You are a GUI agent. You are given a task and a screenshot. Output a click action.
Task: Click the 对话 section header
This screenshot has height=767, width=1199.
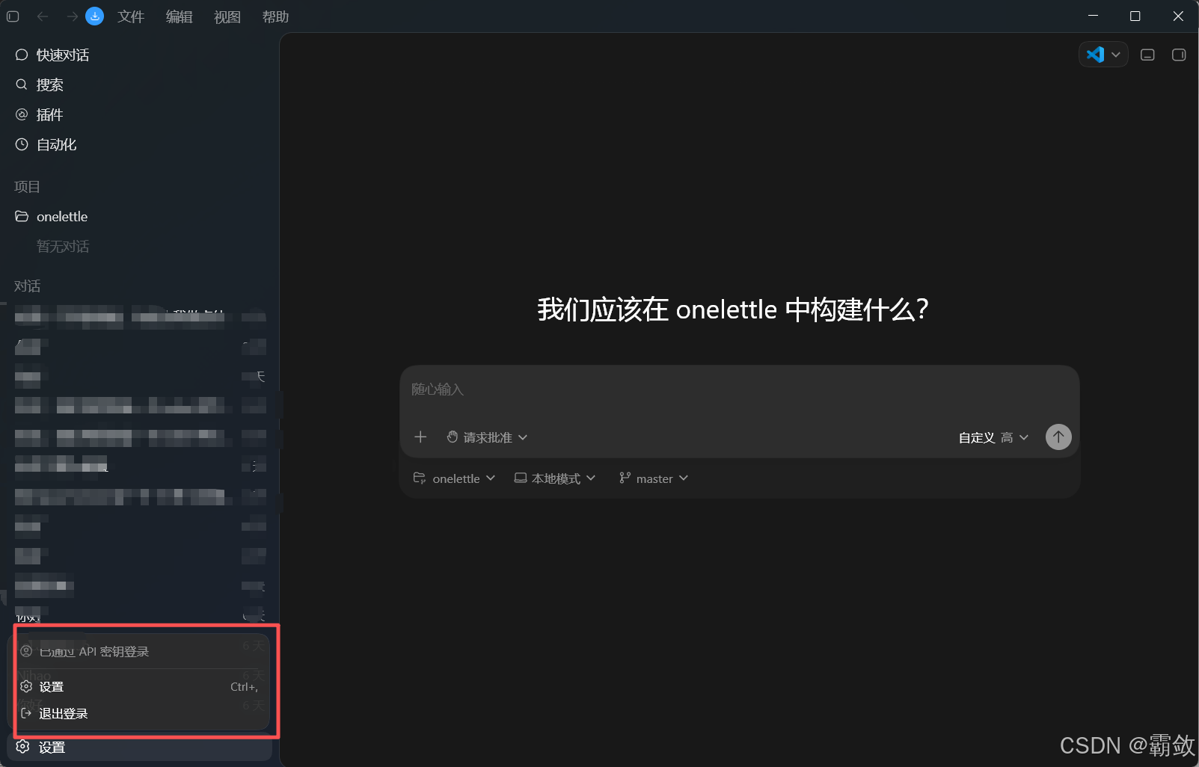[x=27, y=286]
